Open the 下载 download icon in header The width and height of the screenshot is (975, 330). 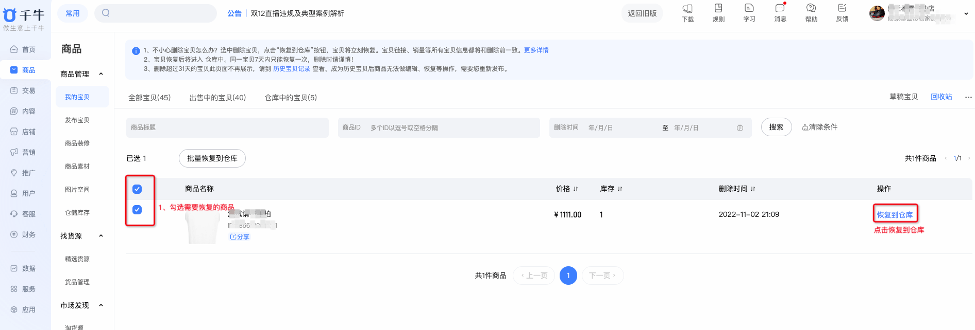pyautogui.click(x=687, y=9)
